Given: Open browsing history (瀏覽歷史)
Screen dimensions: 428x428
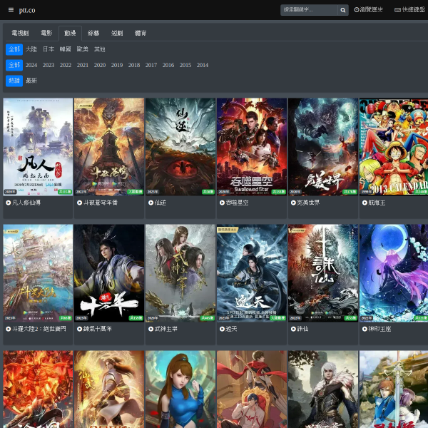Looking at the screenshot, I should (x=369, y=10).
